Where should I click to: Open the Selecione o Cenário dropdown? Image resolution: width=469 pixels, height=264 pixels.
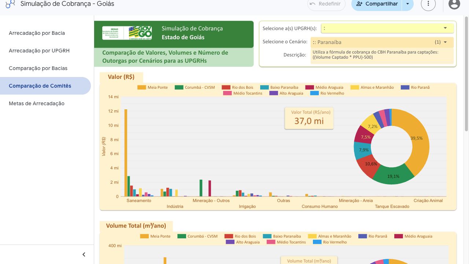coord(382,42)
